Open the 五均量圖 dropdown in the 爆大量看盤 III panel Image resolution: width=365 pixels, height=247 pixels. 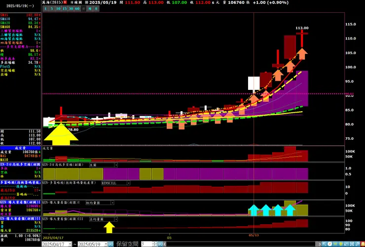pyautogui.click(x=116, y=219)
